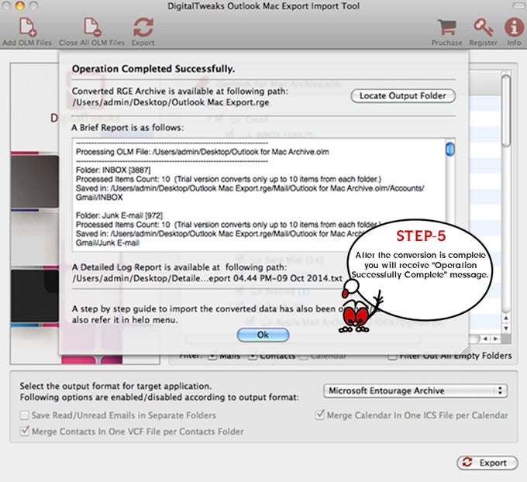Click the 'Processing OLM File' report line
This screenshot has width=527, height=482.
[202, 152]
